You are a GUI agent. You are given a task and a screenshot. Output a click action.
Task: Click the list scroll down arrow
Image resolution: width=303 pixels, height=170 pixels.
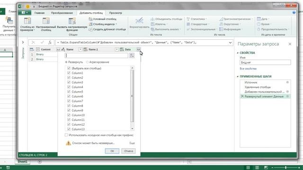click(132, 129)
